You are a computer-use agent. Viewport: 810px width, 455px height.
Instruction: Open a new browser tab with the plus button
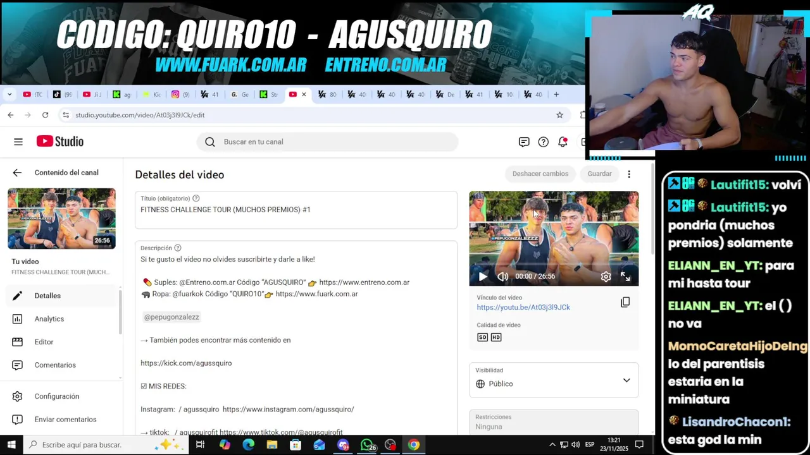point(556,95)
